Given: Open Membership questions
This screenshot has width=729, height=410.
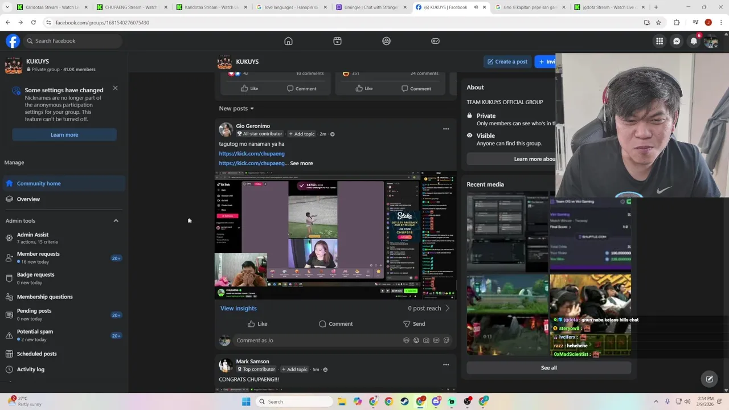Looking at the screenshot, I should pyautogui.click(x=64, y=297).
